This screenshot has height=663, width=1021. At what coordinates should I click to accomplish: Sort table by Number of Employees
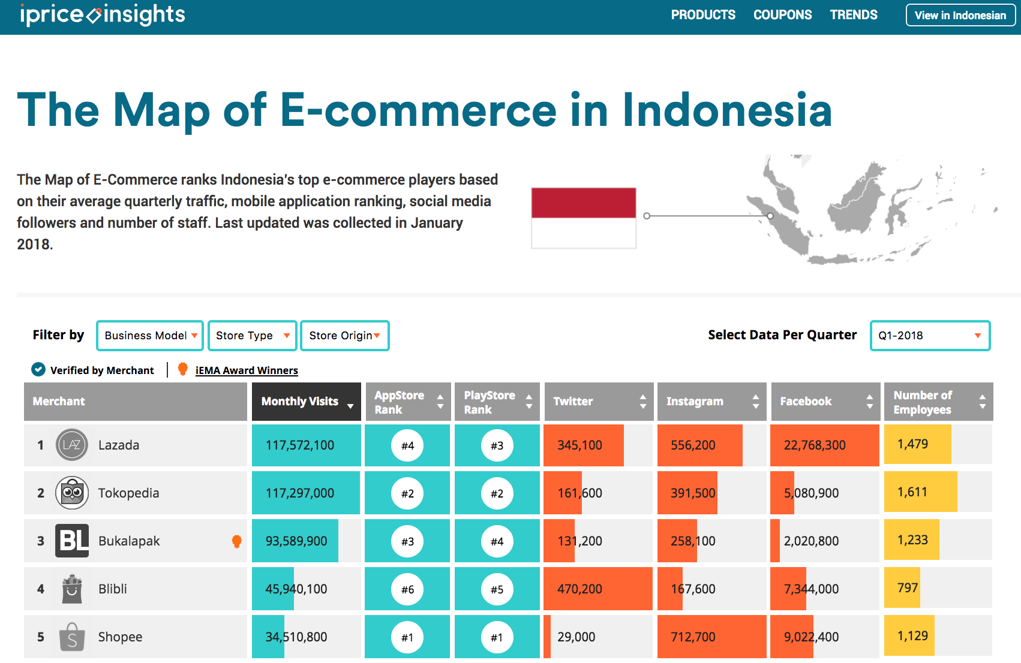coord(939,402)
